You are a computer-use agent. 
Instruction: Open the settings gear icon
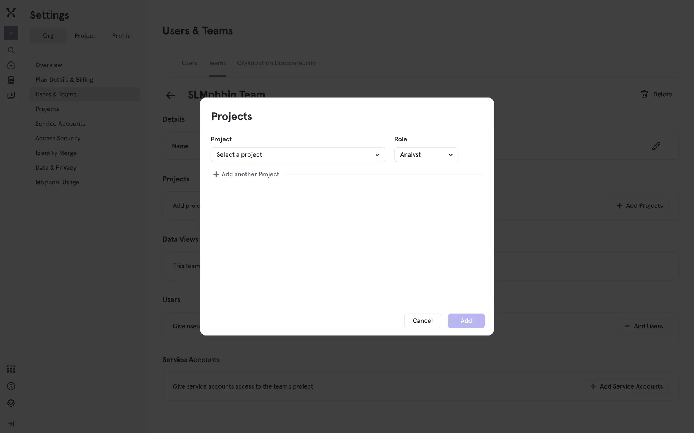(11, 403)
